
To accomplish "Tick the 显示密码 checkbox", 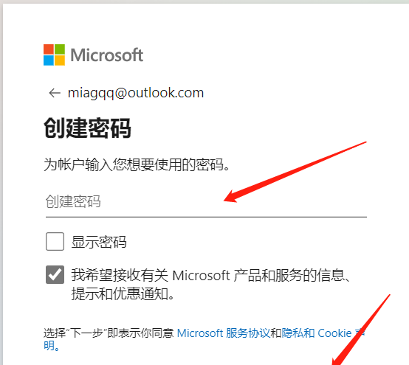I will [x=55, y=242].
